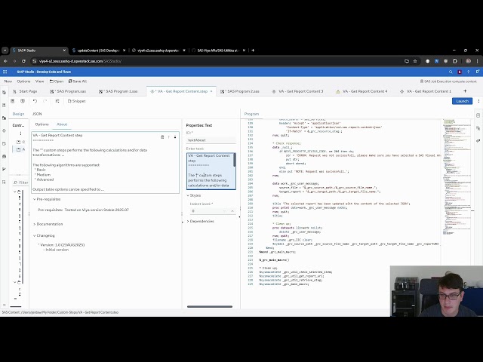Click the top icon in left sidebar
Image resolution: width=483 pixels, height=362 pixels.
point(4,92)
